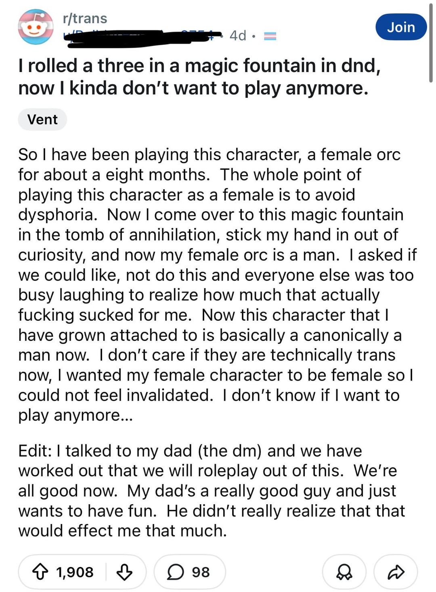Give an award with the ribbon icon
This screenshot has height=592, width=436.
(344, 572)
